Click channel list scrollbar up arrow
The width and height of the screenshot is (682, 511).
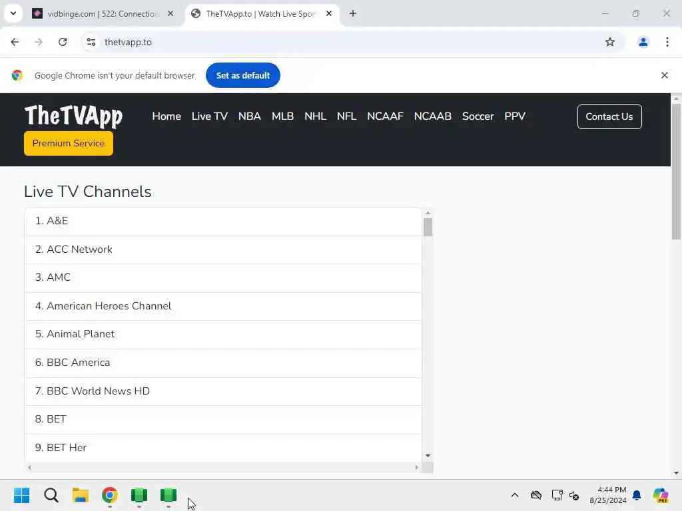pyautogui.click(x=428, y=213)
